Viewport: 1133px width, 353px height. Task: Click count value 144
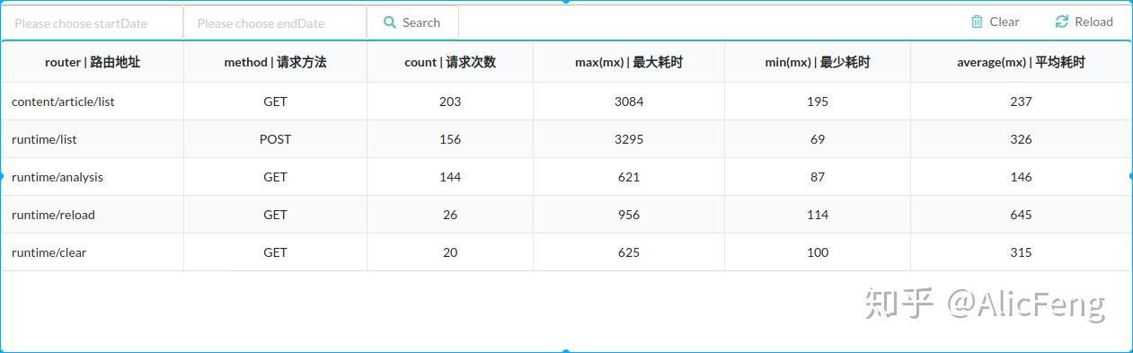(450, 177)
